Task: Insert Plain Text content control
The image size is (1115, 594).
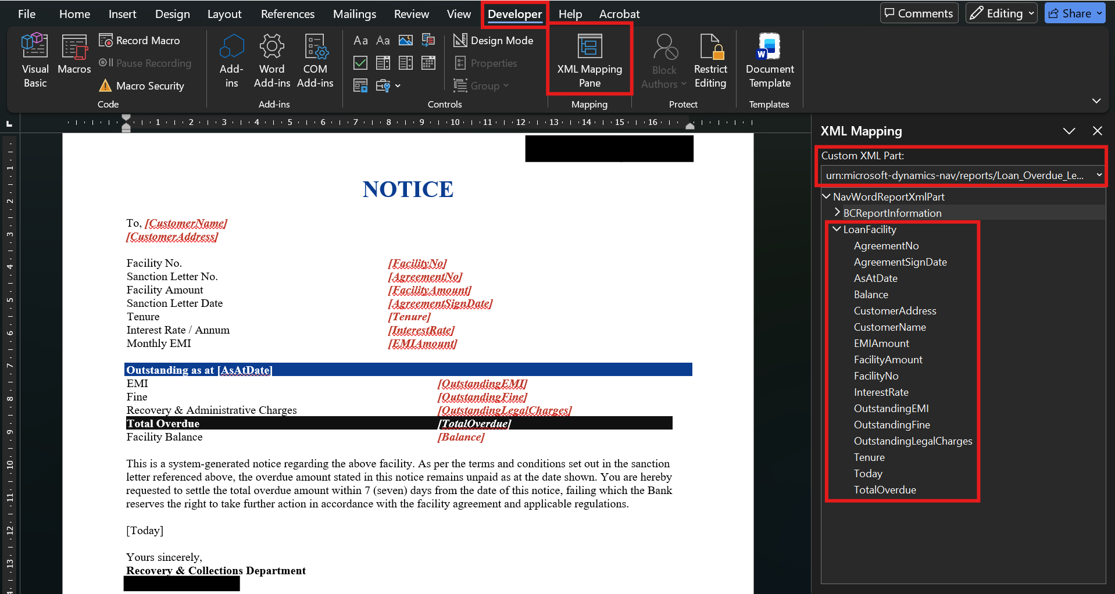Action: (383, 40)
